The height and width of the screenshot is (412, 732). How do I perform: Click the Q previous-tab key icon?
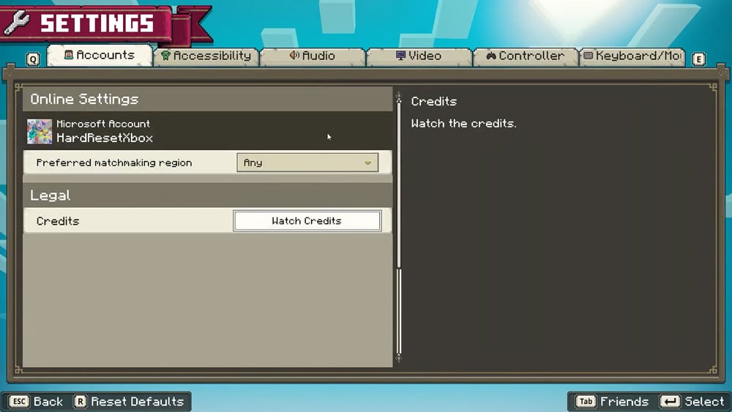pyautogui.click(x=33, y=60)
